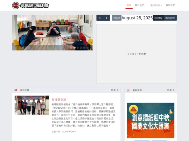
Task: Open 更多 link in 過往記錄 panel
Action: pos(114,90)
